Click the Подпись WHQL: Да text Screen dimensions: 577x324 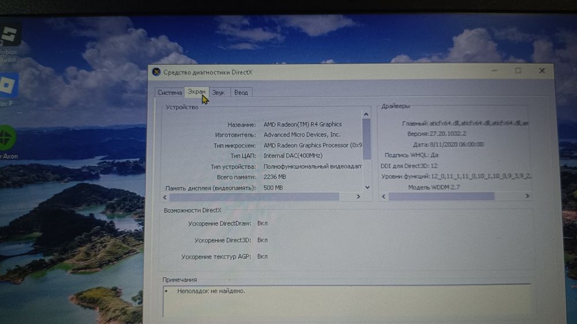[411, 155]
